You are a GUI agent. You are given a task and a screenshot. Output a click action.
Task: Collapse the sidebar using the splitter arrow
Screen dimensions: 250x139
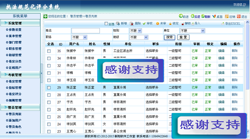point(42,73)
